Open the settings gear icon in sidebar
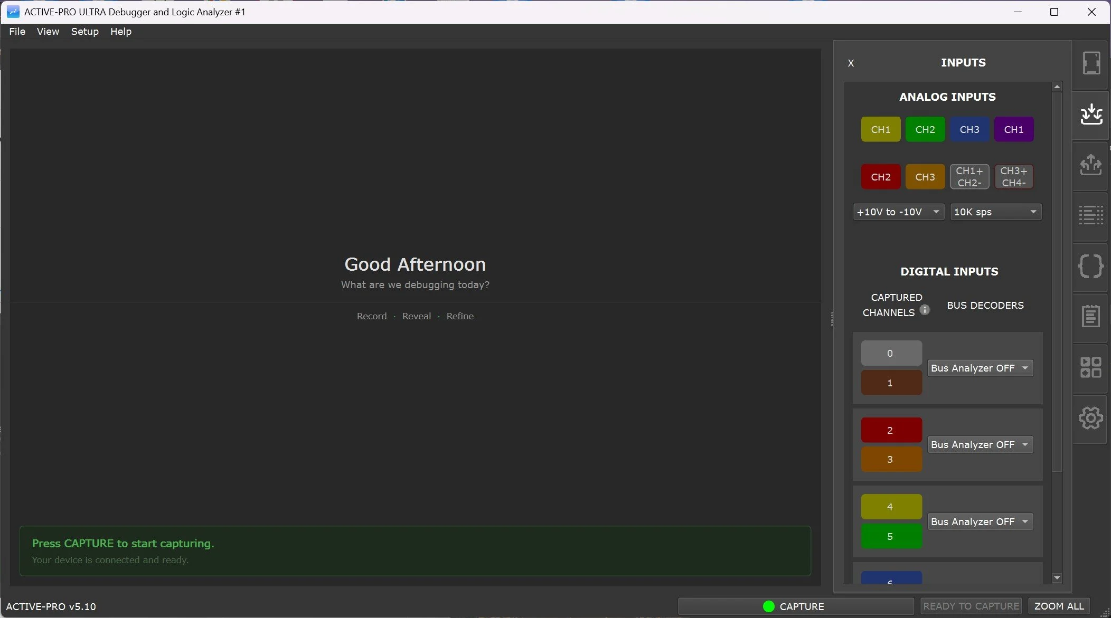This screenshot has height=618, width=1111. (x=1091, y=418)
